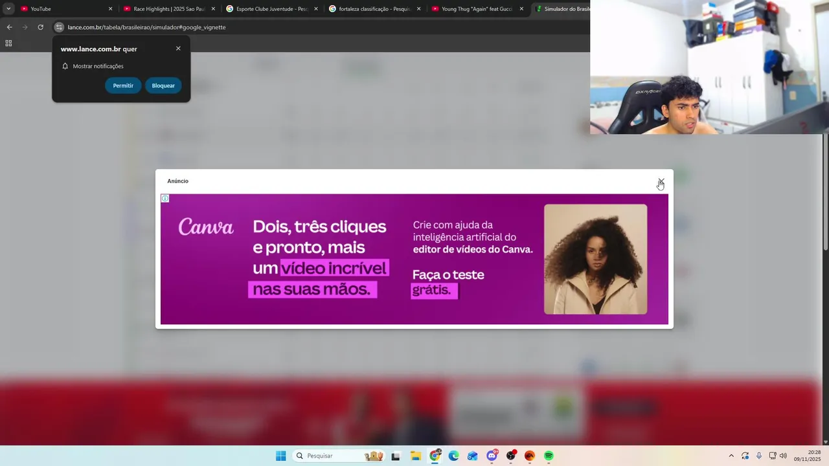Dismiss the lance.com.br notification prompt
This screenshot has height=466, width=829.
178,49
